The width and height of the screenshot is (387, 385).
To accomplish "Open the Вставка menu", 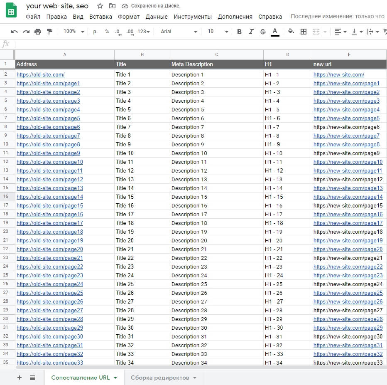I will click(x=100, y=17).
